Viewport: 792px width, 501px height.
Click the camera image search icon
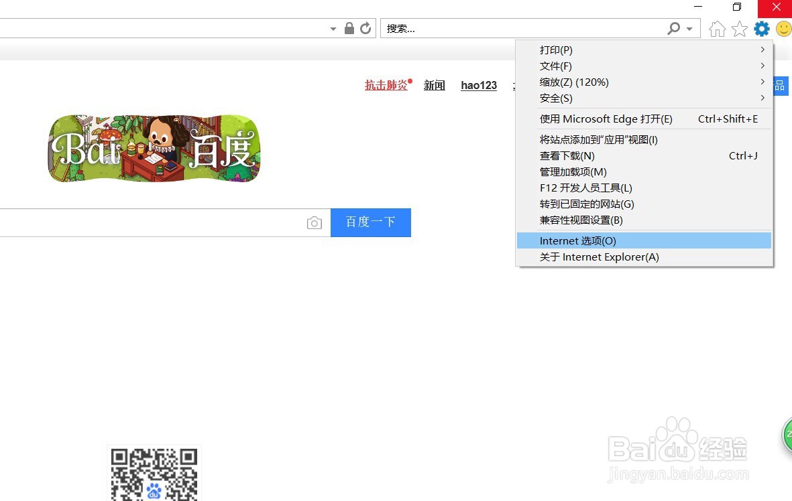click(314, 222)
